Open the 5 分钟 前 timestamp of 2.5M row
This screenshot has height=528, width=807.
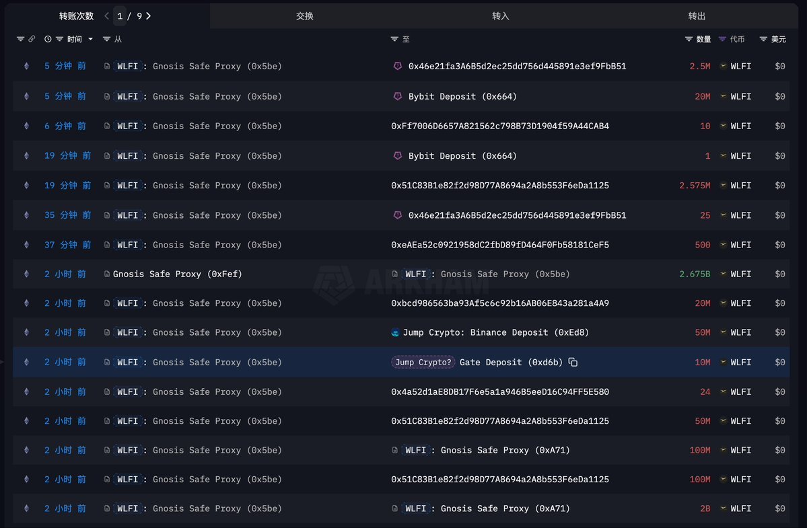(x=65, y=67)
